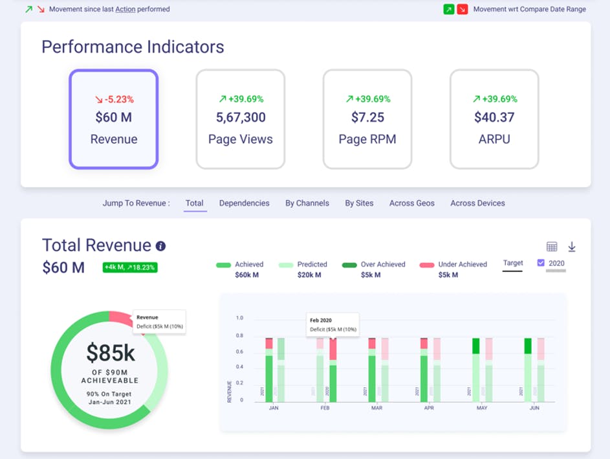The image size is (610, 459).
Task: Jump to By Channels section
Action: point(307,203)
